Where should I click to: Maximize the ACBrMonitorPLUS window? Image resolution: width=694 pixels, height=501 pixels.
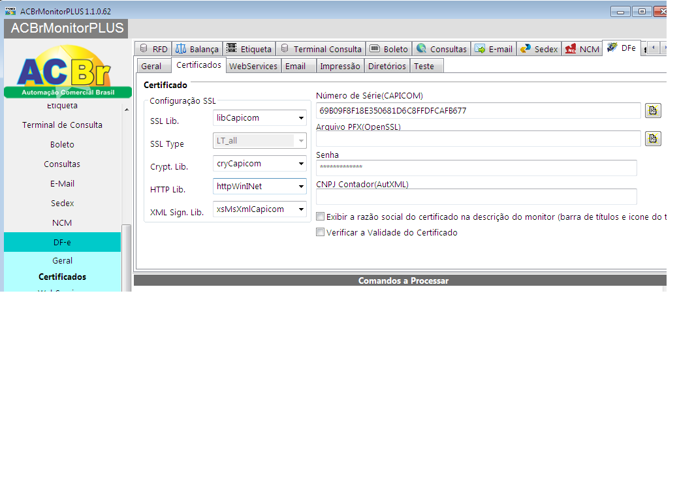(642, 12)
